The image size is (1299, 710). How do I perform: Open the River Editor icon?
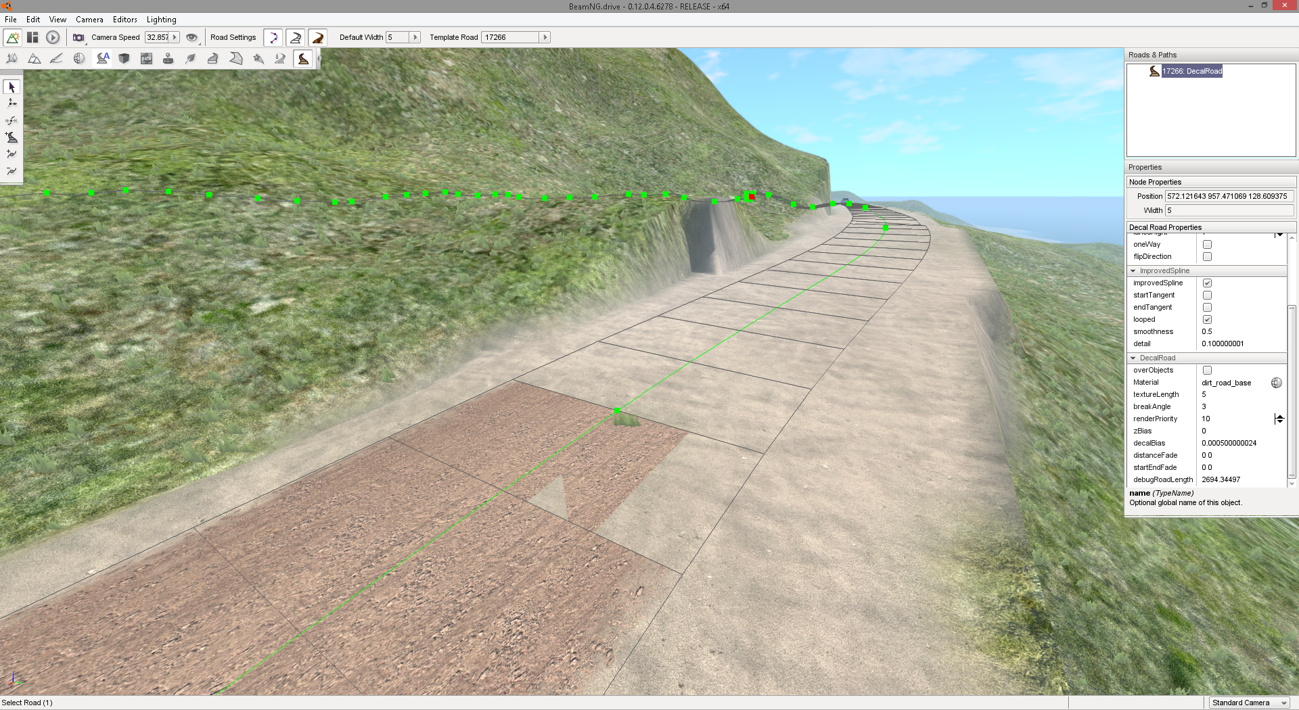[280, 59]
